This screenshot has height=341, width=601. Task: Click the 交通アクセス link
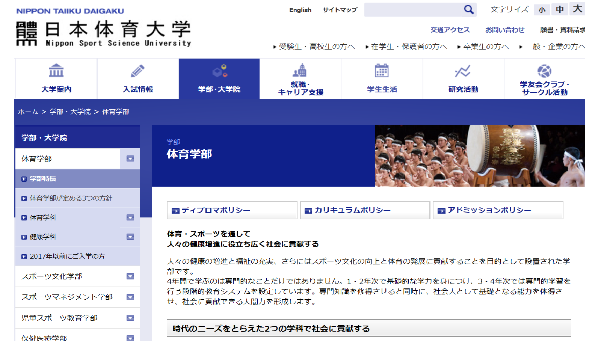click(450, 30)
